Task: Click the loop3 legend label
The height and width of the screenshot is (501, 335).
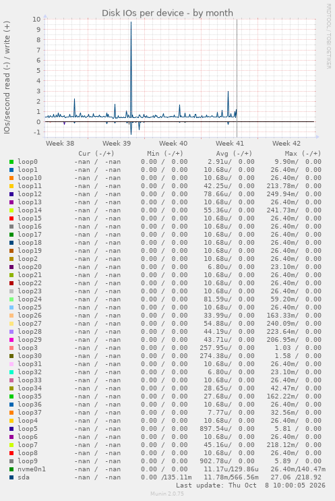Action: tap(28, 348)
